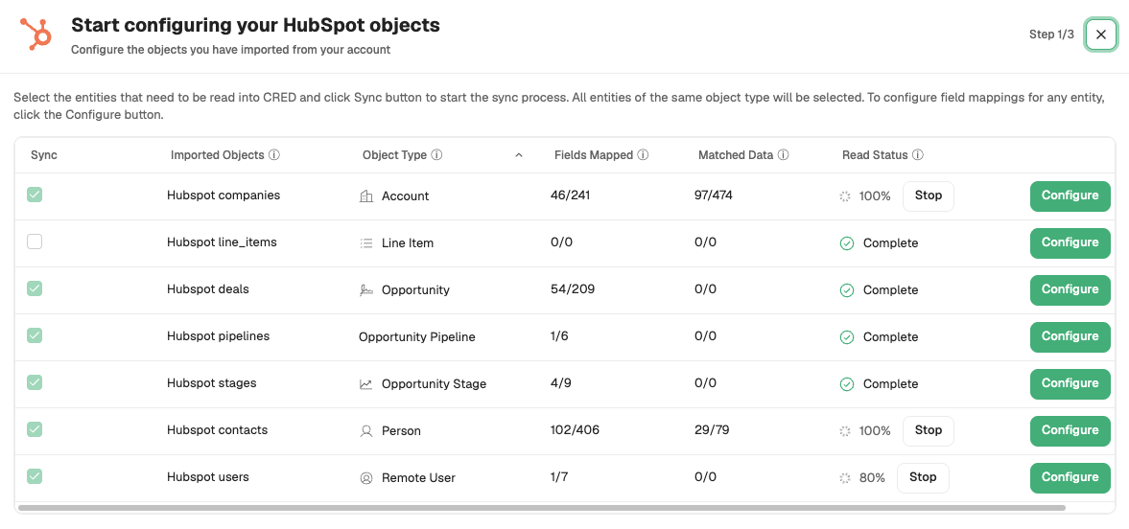Configure Hubspot pipelines mappings
This screenshot has width=1129, height=529.
1070,336
